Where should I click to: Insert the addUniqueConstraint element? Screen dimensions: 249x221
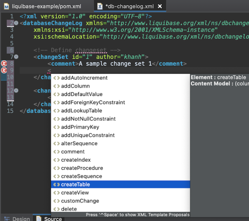coord(120,135)
